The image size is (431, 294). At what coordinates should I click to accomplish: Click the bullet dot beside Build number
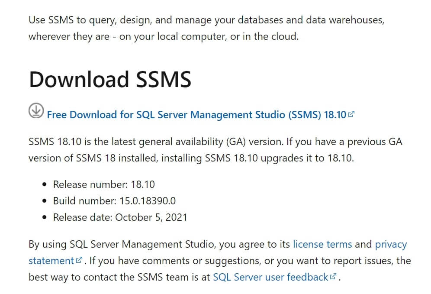point(45,201)
